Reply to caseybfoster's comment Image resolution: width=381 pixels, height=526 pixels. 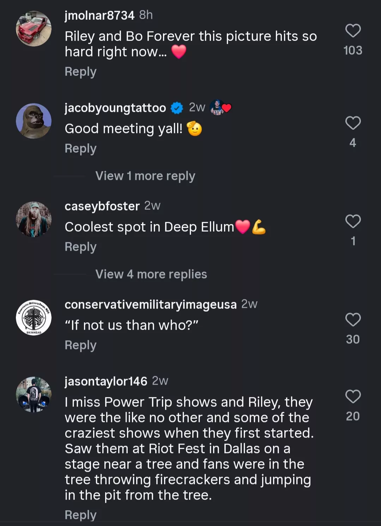point(80,247)
